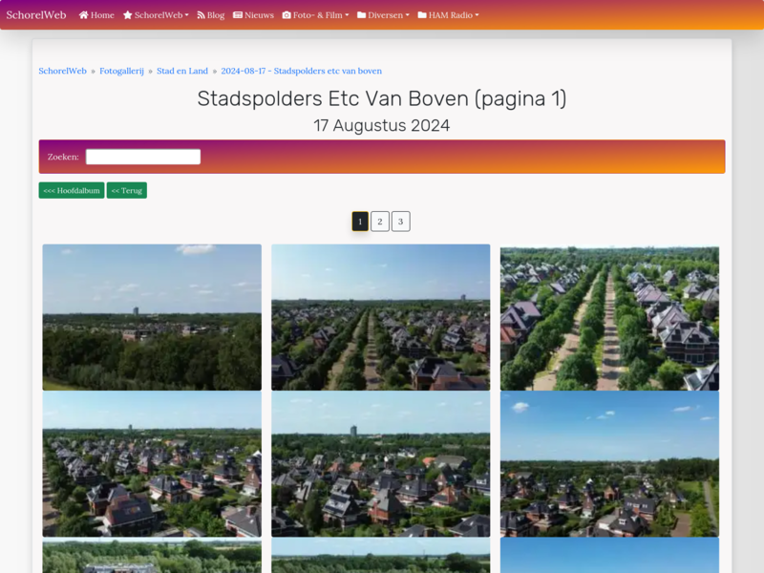764x573 pixels.
Task: Click the page title Stadspolders Etc Van Boven
Action: pos(381,99)
